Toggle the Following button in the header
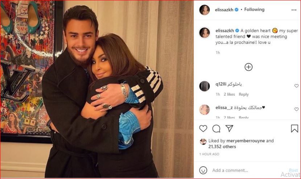 [x=254, y=9]
